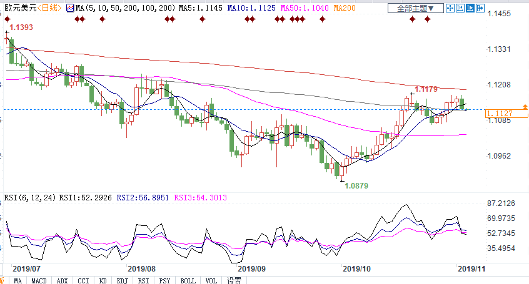Open the KD indicator tab
Viewport: 529px width, 284px height.
click(103, 281)
